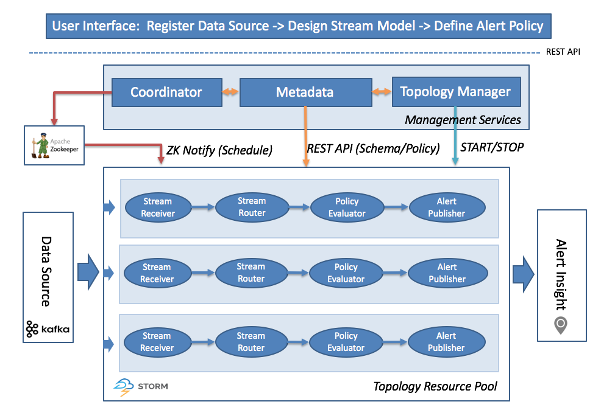The height and width of the screenshot is (410, 601).
Task: Click the ZK Notify (Schedule) label
Action: coord(219,150)
